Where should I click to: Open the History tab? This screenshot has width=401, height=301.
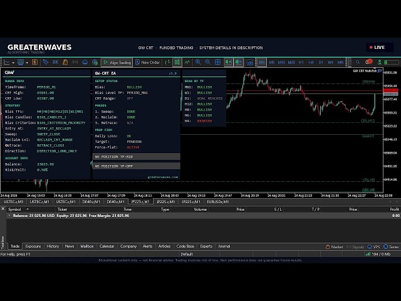(53, 246)
